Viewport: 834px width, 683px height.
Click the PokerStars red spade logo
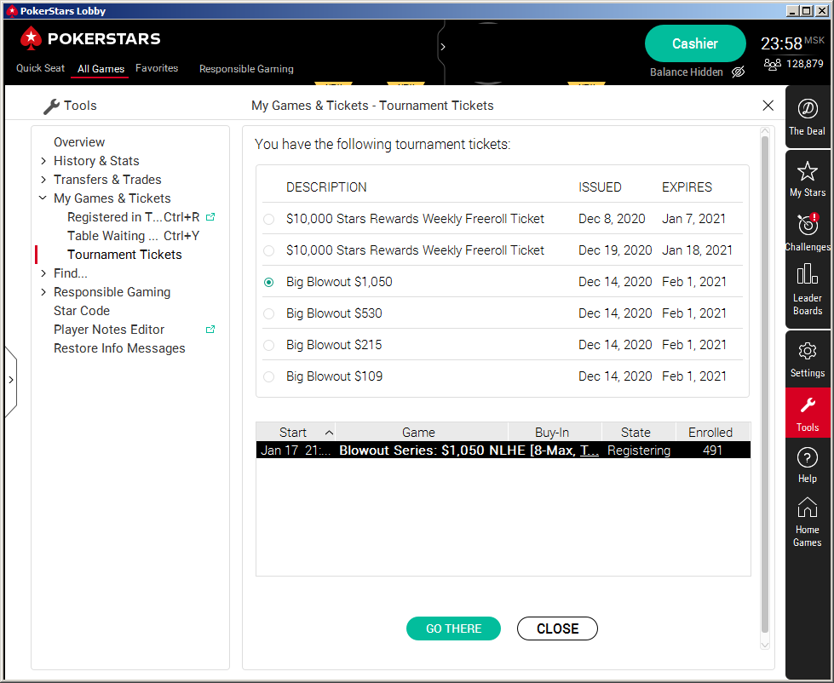pyautogui.click(x=31, y=38)
